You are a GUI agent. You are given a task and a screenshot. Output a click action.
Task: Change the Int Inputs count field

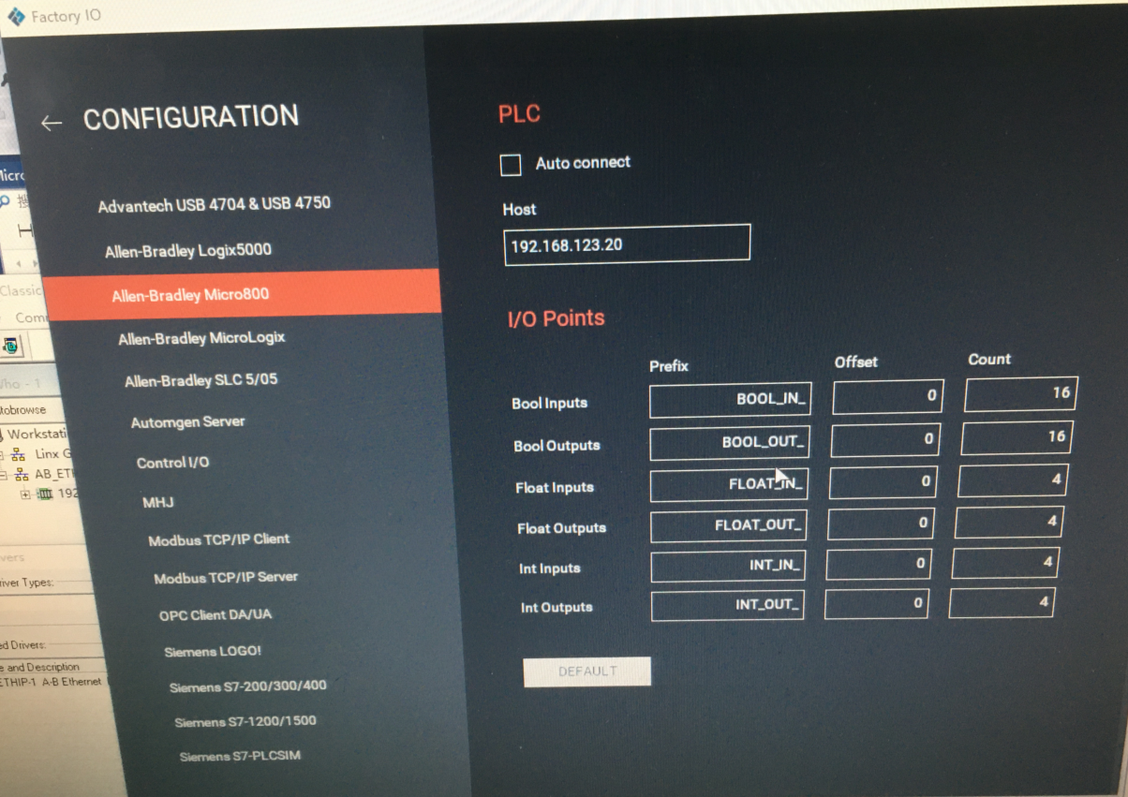click(x=1005, y=563)
